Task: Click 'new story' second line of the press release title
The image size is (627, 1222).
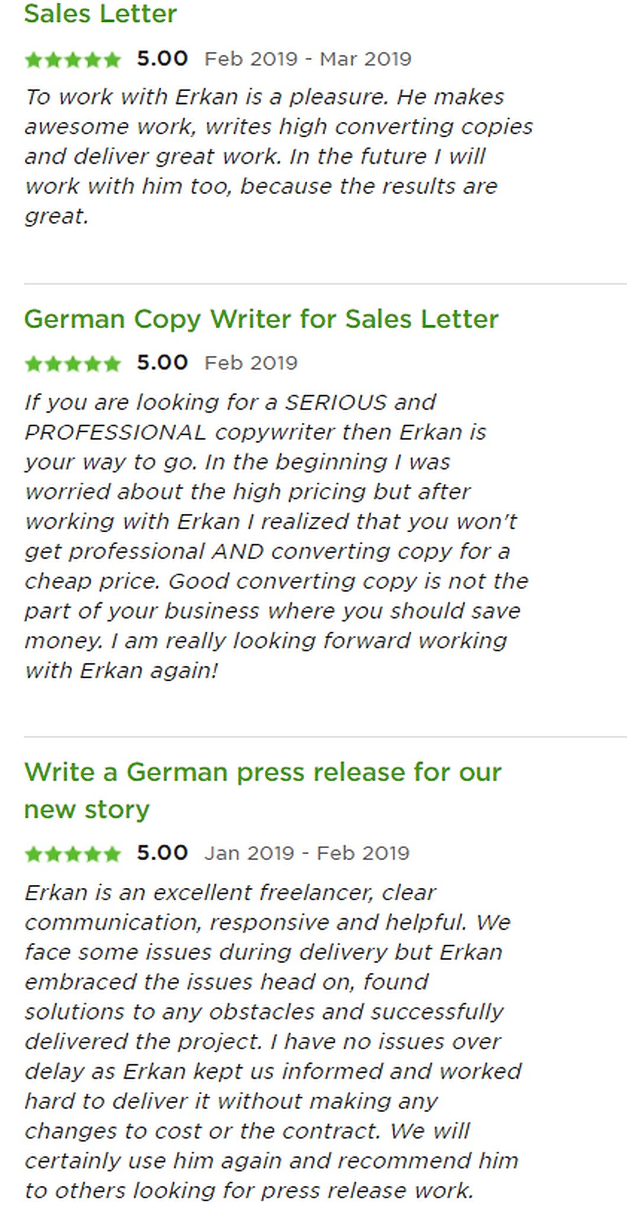Action: coord(87,810)
